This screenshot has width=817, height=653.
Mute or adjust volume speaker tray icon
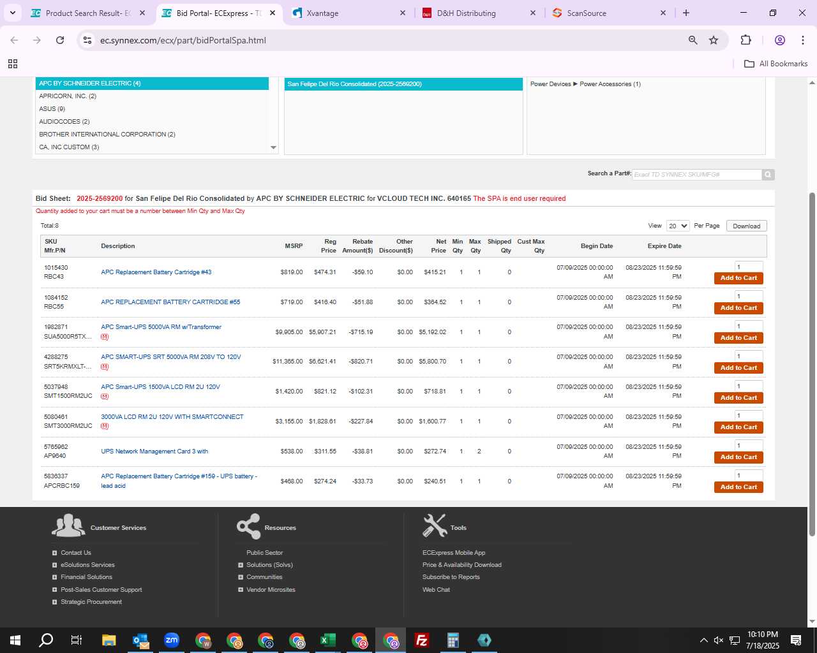719,640
